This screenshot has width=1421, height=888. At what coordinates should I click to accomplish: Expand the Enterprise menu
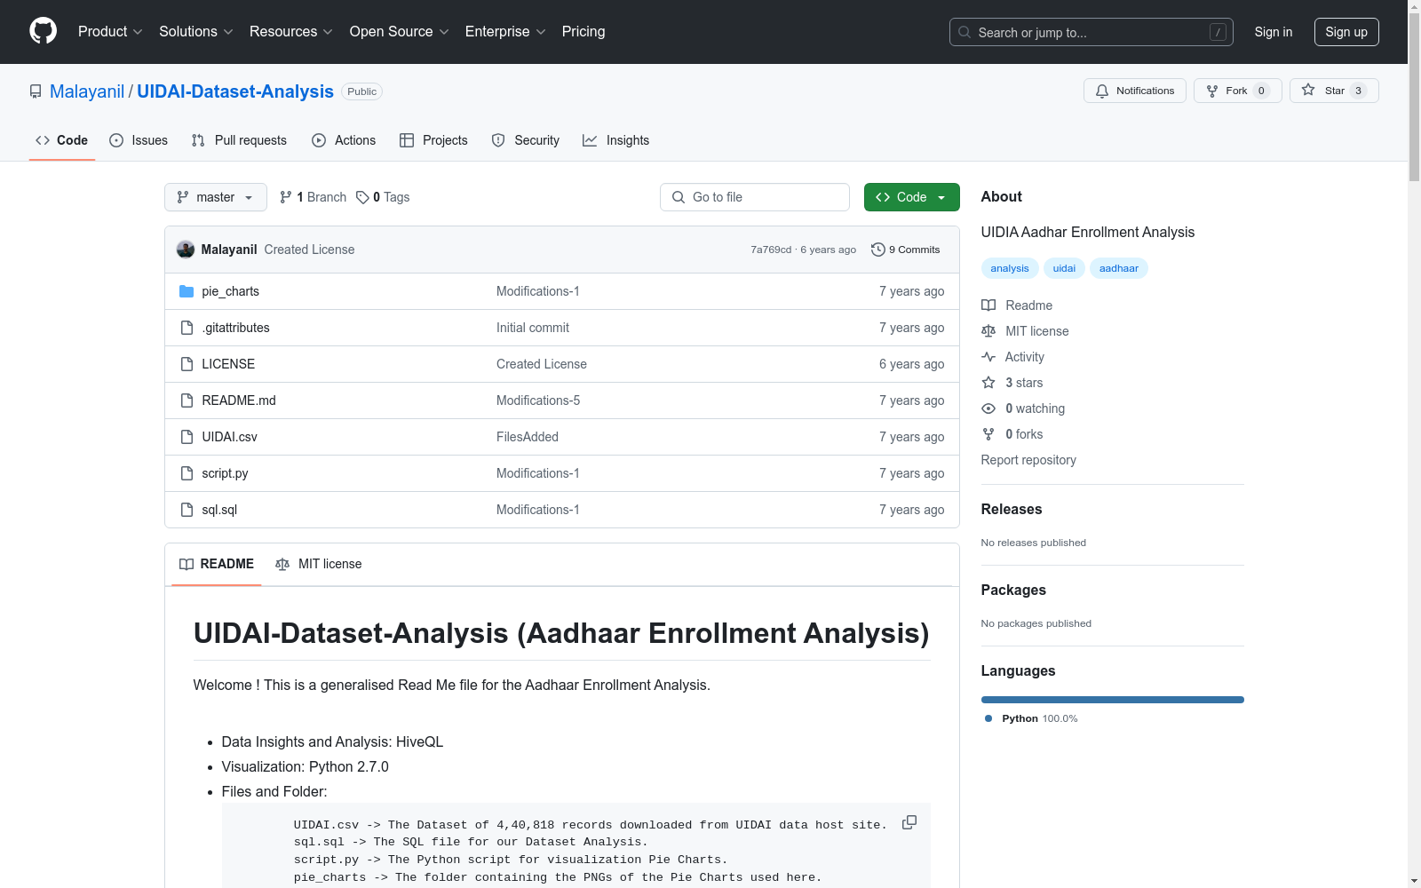click(x=505, y=31)
